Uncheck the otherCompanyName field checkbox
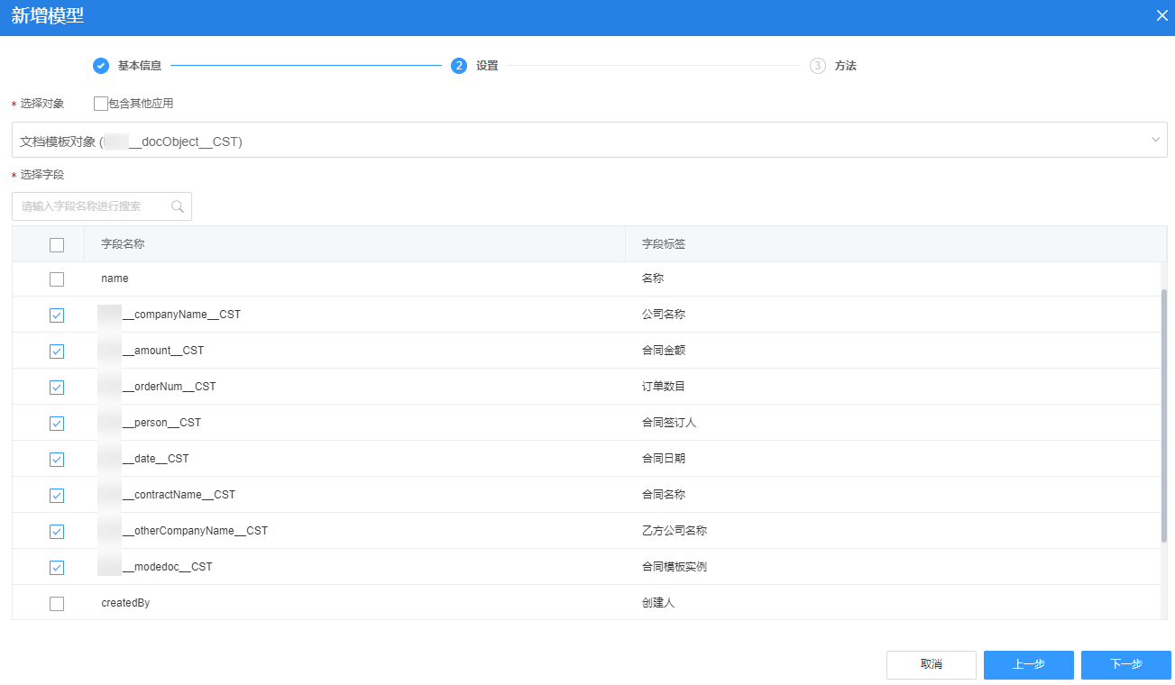 pyautogui.click(x=57, y=532)
